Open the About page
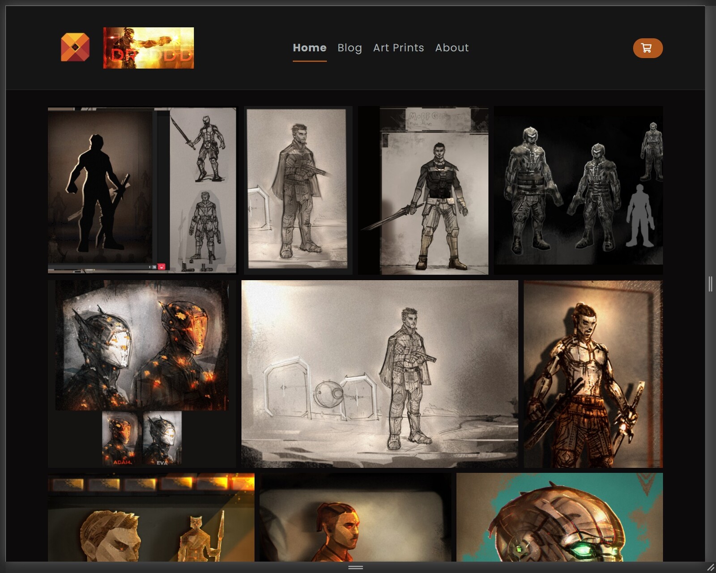This screenshot has width=716, height=573. pos(452,47)
